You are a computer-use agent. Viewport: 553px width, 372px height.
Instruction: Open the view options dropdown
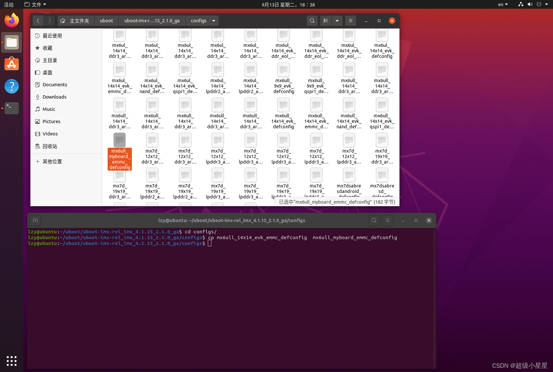(x=337, y=20)
